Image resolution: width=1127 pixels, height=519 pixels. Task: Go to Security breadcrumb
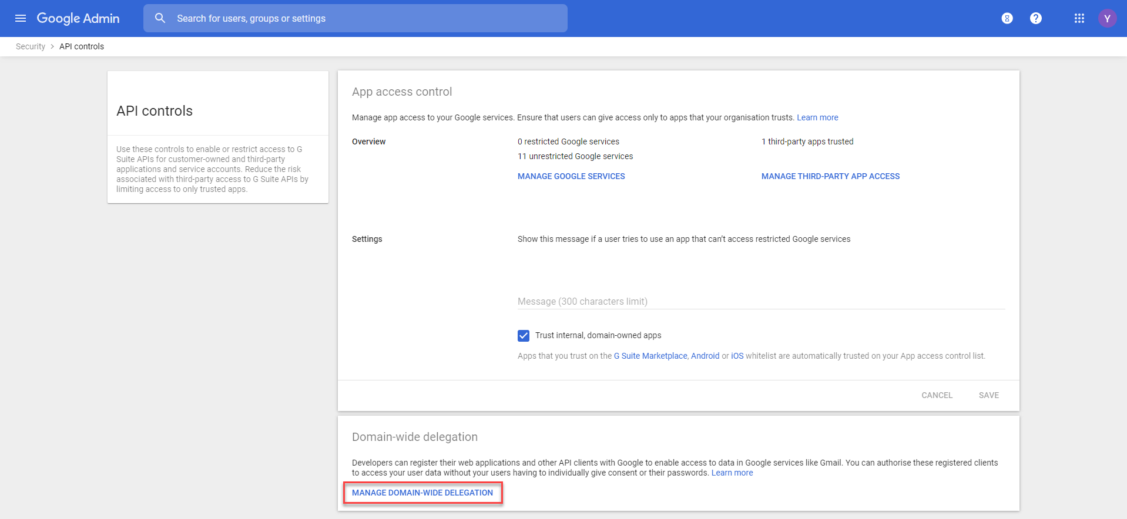point(31,46)
